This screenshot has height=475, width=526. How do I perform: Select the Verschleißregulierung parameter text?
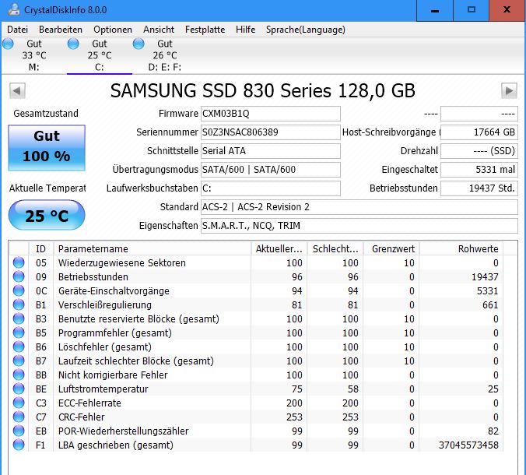click(105, 304)
